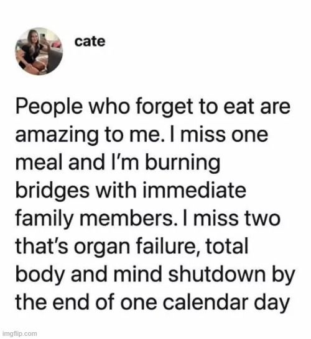Click the username "cate"
The width and height of the screenshot is (311, 339).
point(90,42)
